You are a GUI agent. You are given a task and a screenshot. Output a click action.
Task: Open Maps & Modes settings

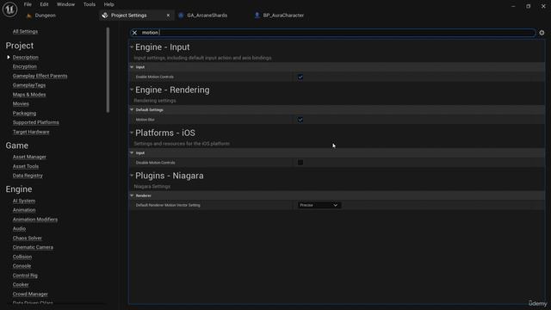pos(29,95)
